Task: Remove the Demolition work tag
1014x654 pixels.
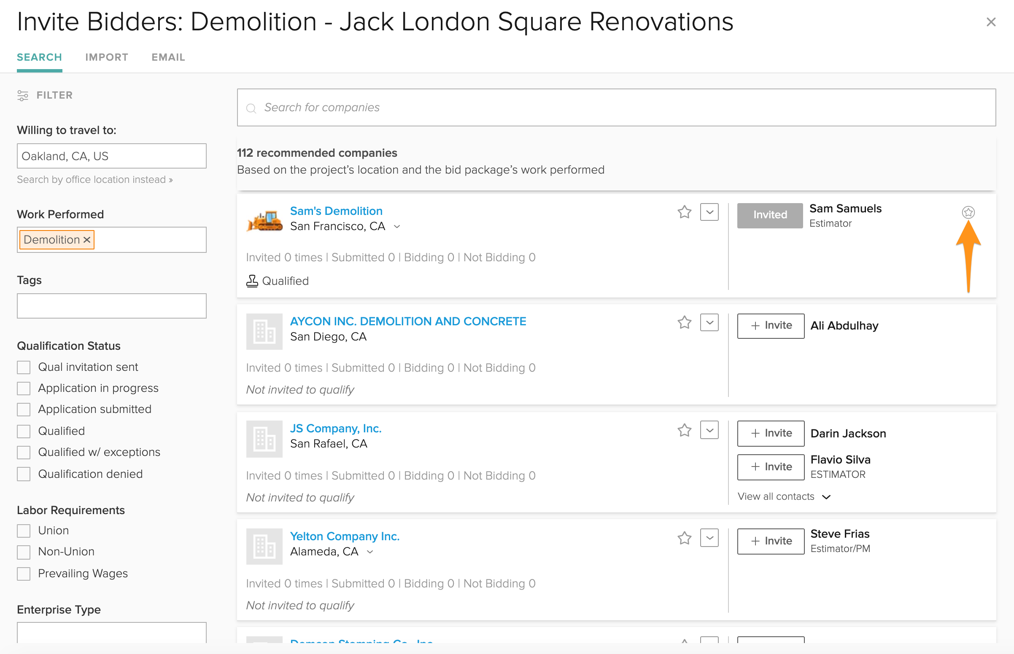Action: (x=87, y=239)
